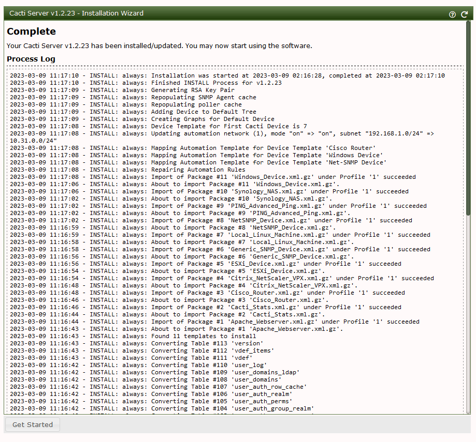Click 'Converting Table #107 user_auth_row_cache' line
476x442 pixels.
coord(158,387)
